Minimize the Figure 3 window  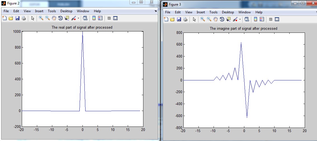295,3
